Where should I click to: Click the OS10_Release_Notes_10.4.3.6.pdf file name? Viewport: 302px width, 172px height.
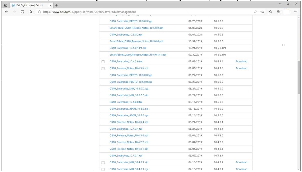tap(129, 68)
